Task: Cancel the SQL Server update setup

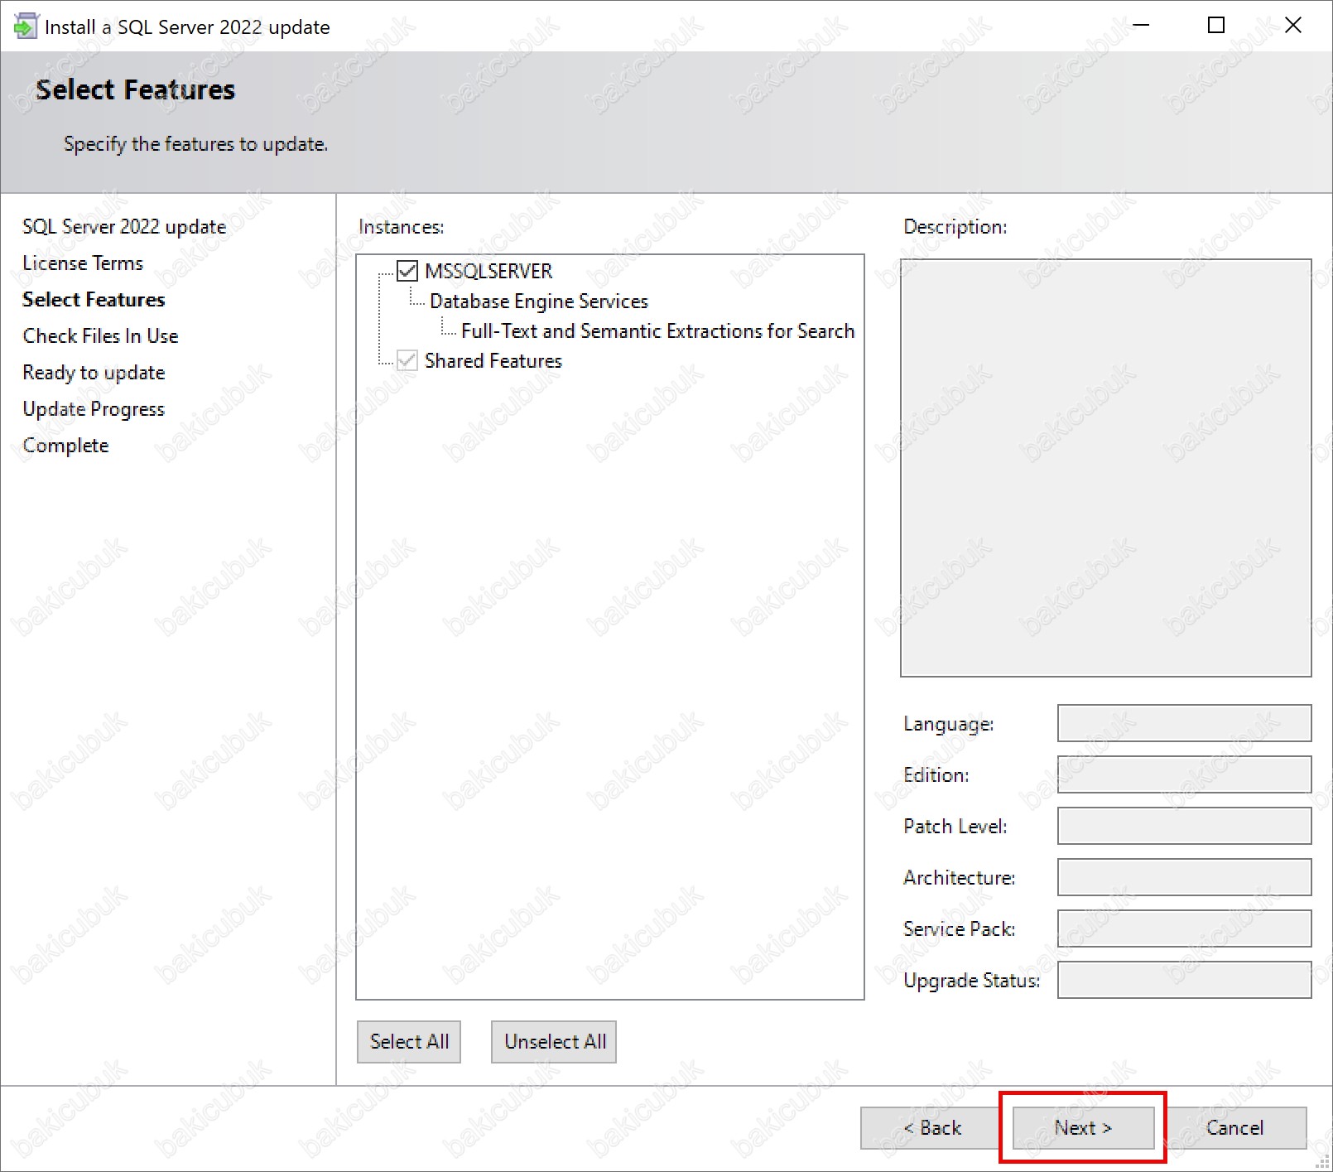Action: click(1234, 1127)
